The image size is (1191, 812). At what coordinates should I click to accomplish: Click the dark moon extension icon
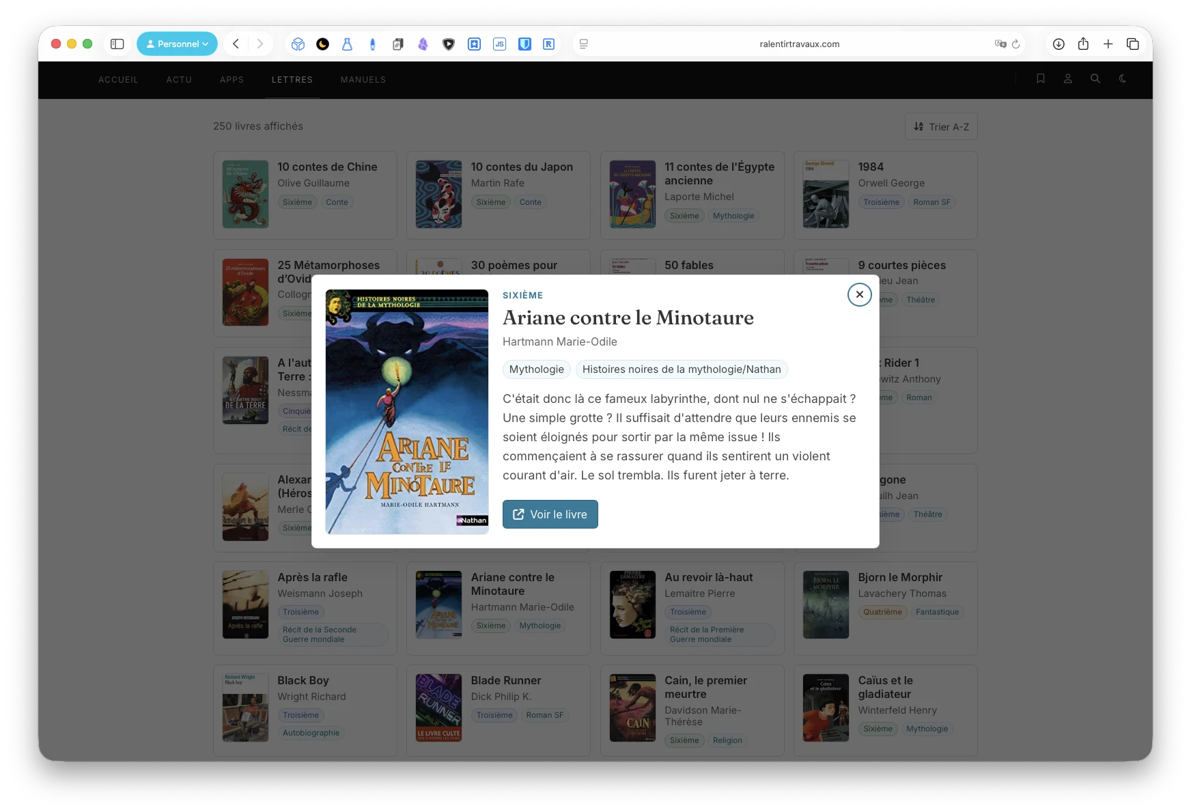point(322,44)
